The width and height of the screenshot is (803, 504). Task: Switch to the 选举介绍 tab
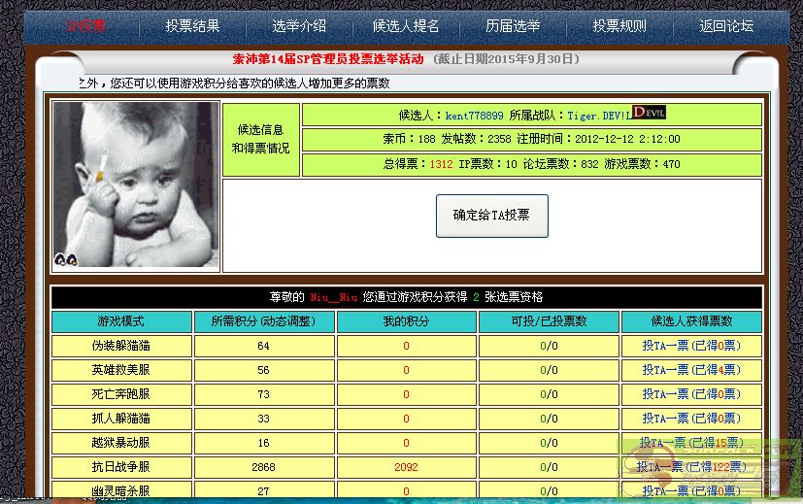point(299,25)
